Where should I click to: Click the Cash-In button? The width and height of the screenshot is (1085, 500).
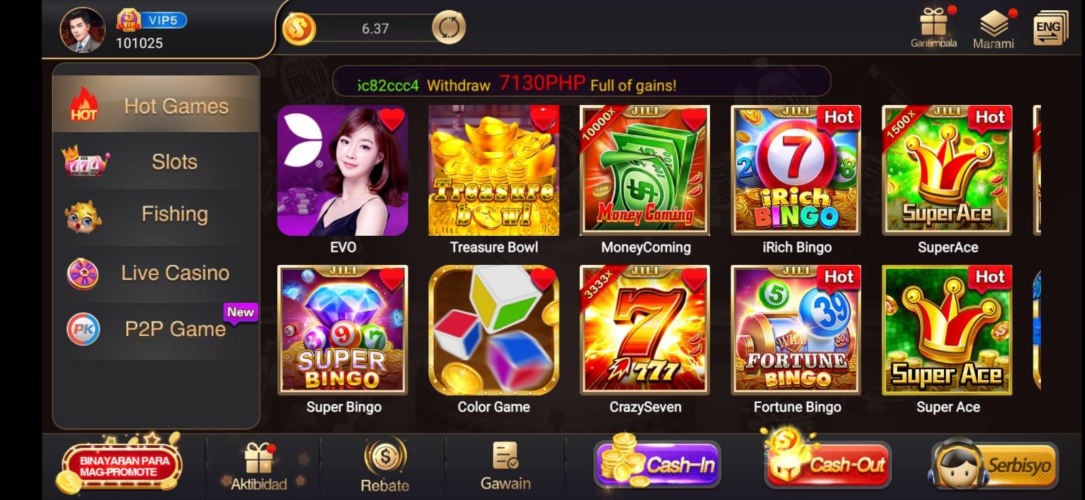[x=656, y=464]
